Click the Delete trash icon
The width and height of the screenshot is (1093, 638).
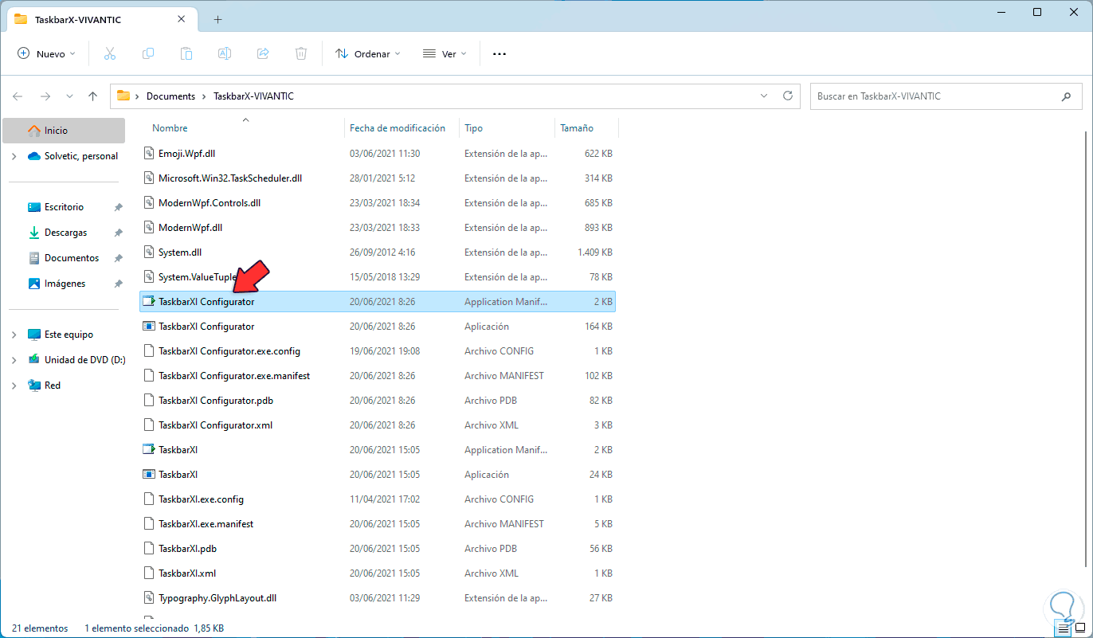click(x=301, y=53)
